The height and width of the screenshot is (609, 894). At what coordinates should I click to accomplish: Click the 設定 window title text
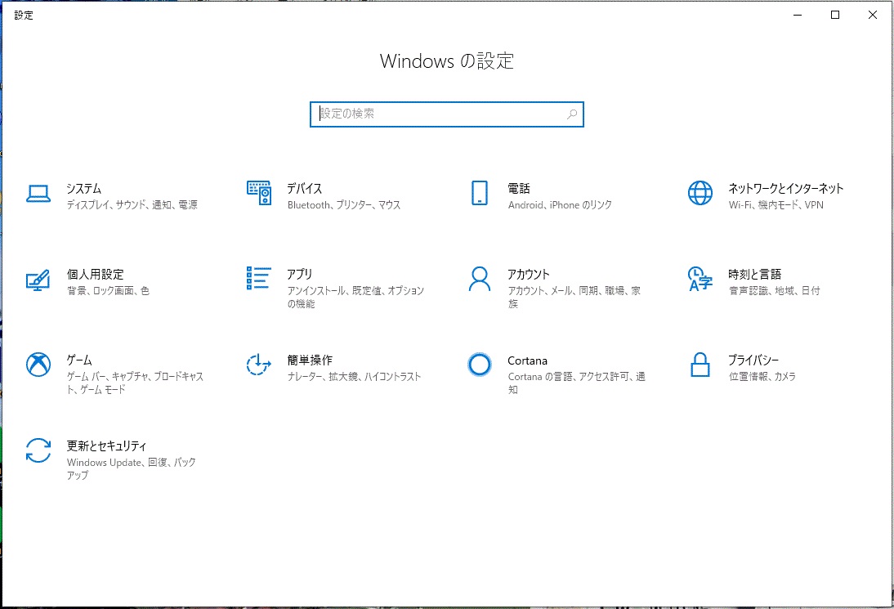(x=24, y=16)
